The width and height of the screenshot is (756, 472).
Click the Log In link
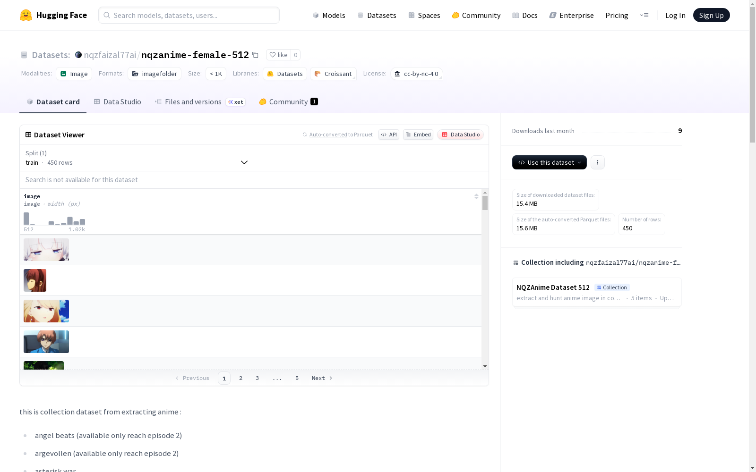675,15
